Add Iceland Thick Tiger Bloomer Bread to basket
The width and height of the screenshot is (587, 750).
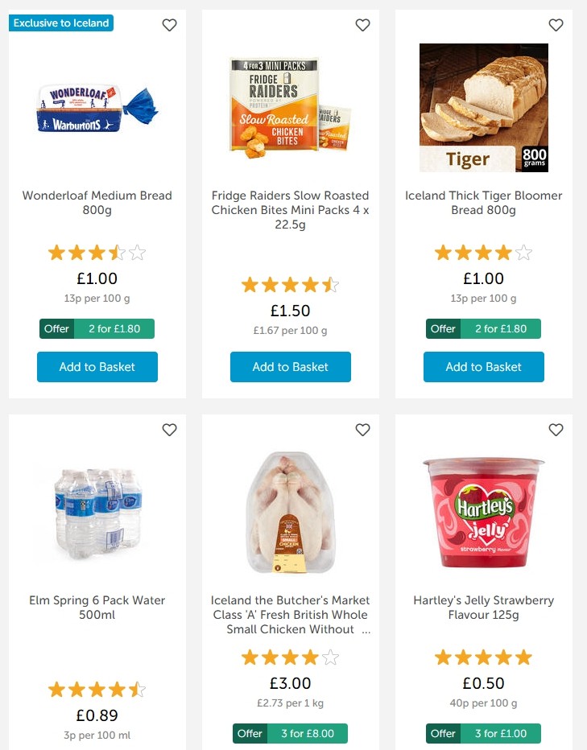tap(483, 366)
